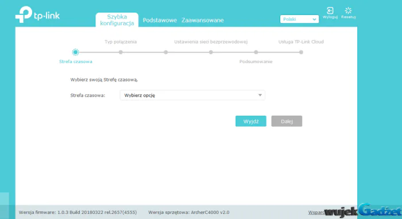Screen dimensions: 402x219
Task: Click the blue 'Strefa czasowa' step label
Action: tap(76, 62)
